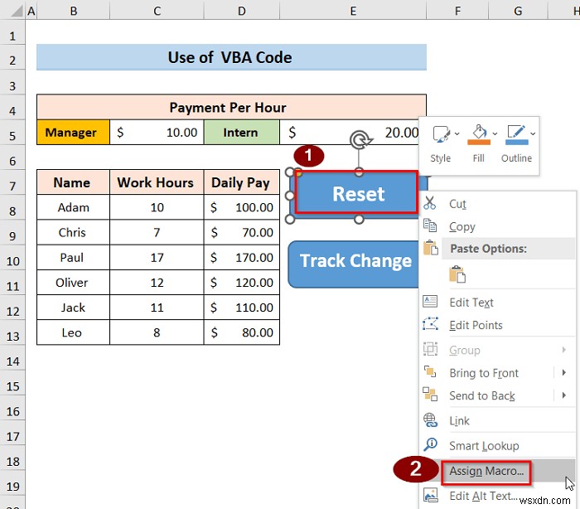
Task: Open the Style dropdown arrow
Action: (457, 133)
